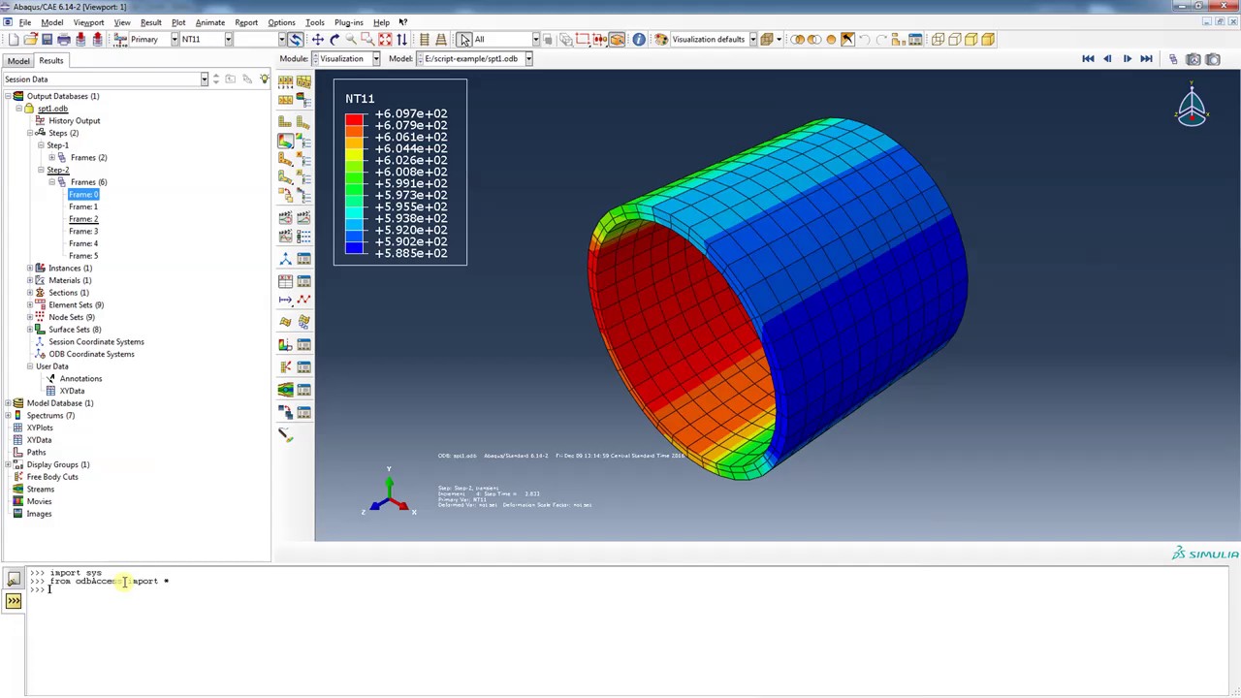
Task: Expand the Element Sets (9) node
Action: [30, 304]
